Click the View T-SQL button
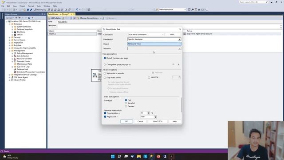 point(158,121)
